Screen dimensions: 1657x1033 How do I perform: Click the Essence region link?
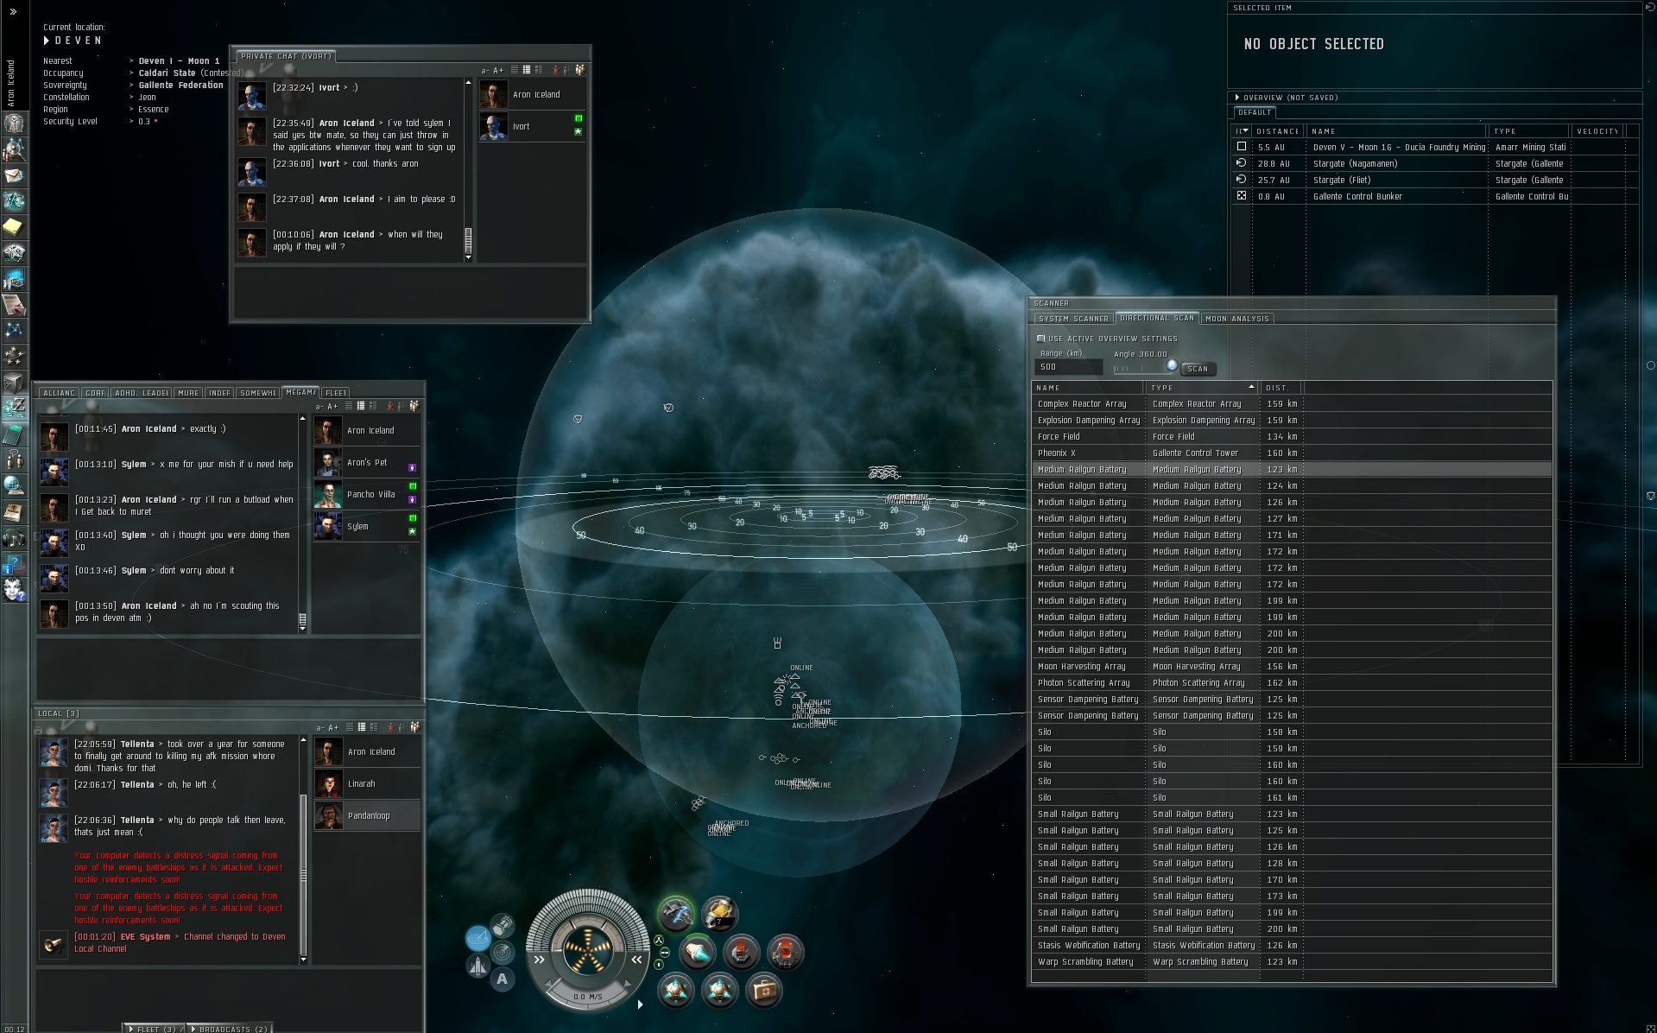point(154,110)
